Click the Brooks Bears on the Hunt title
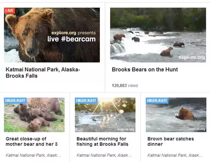This screenshot has height=162, width=210. pos(145,69)
